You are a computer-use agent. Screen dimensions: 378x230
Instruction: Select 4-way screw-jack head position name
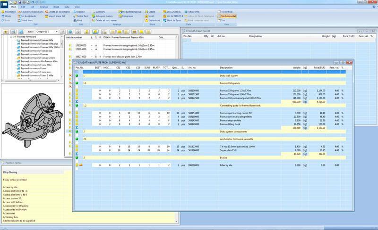click(15, 180)
